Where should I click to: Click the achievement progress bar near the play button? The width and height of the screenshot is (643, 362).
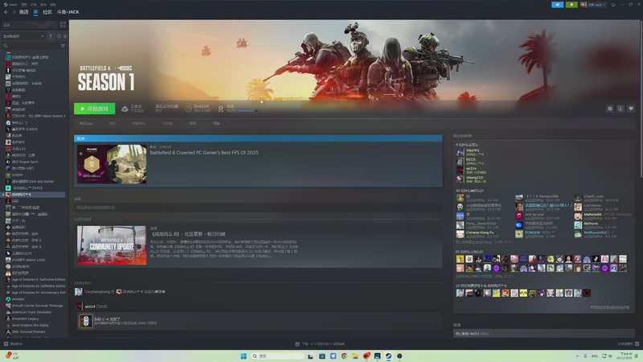point(248,111)
